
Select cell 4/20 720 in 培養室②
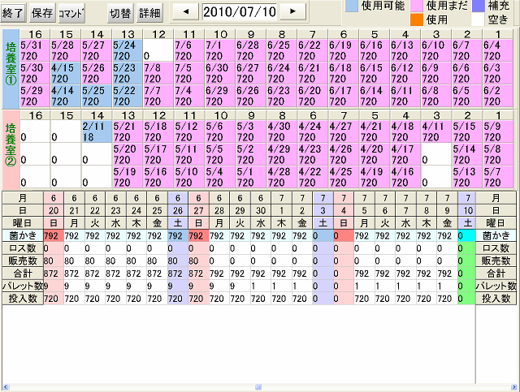coord(374,154)
